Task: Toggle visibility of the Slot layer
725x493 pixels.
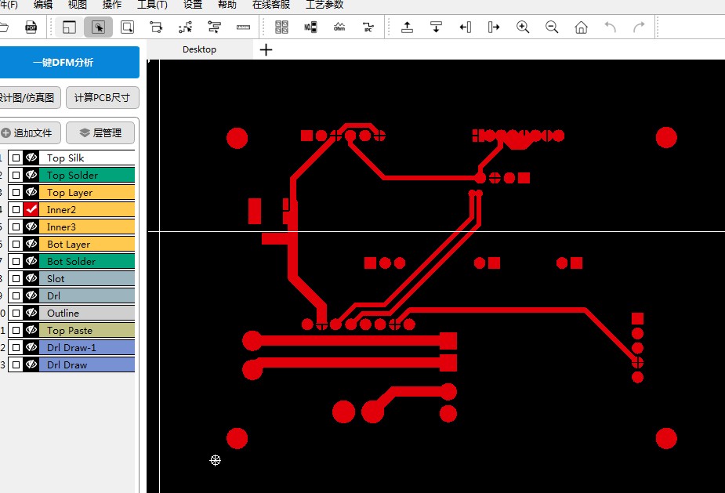Action: [31, 278]
